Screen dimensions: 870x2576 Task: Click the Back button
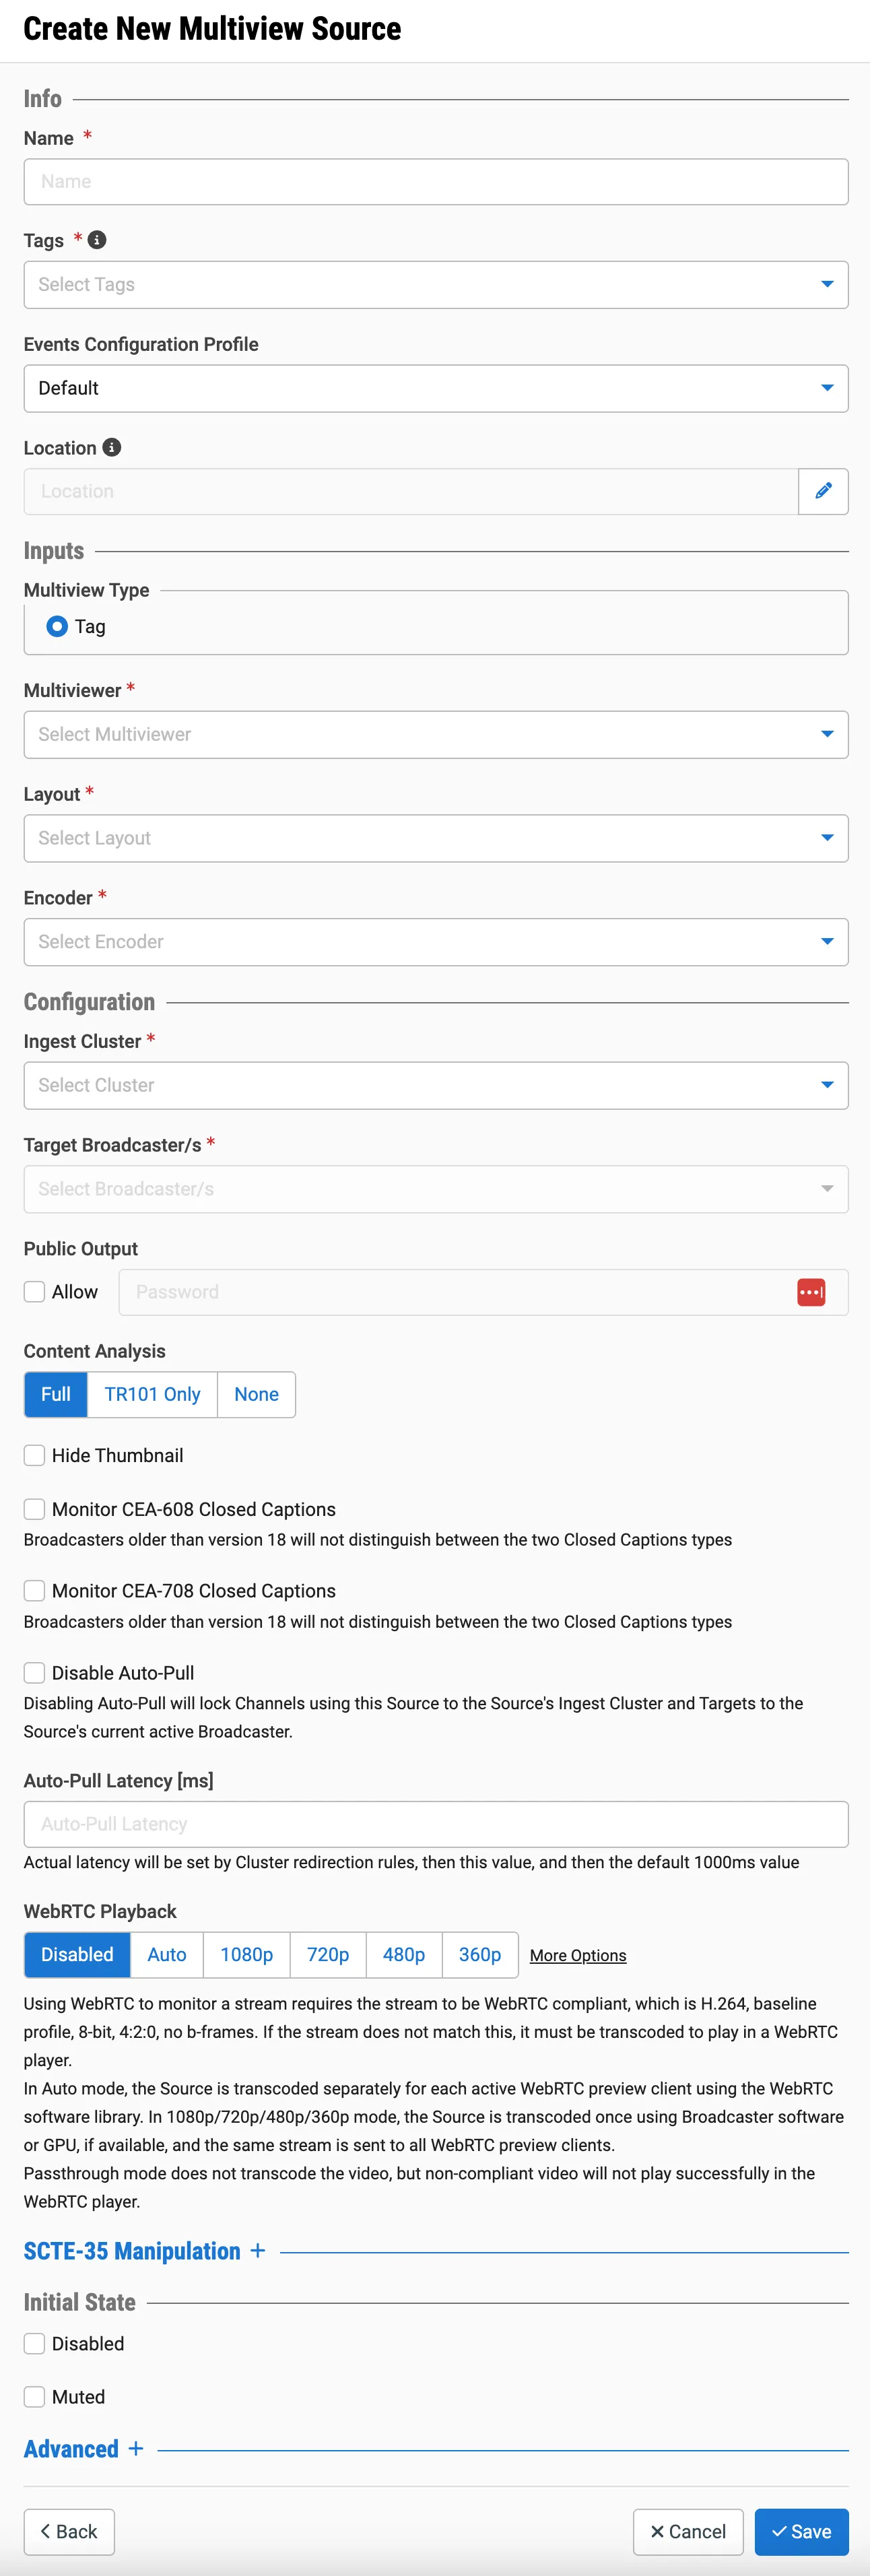(69, 2531)
